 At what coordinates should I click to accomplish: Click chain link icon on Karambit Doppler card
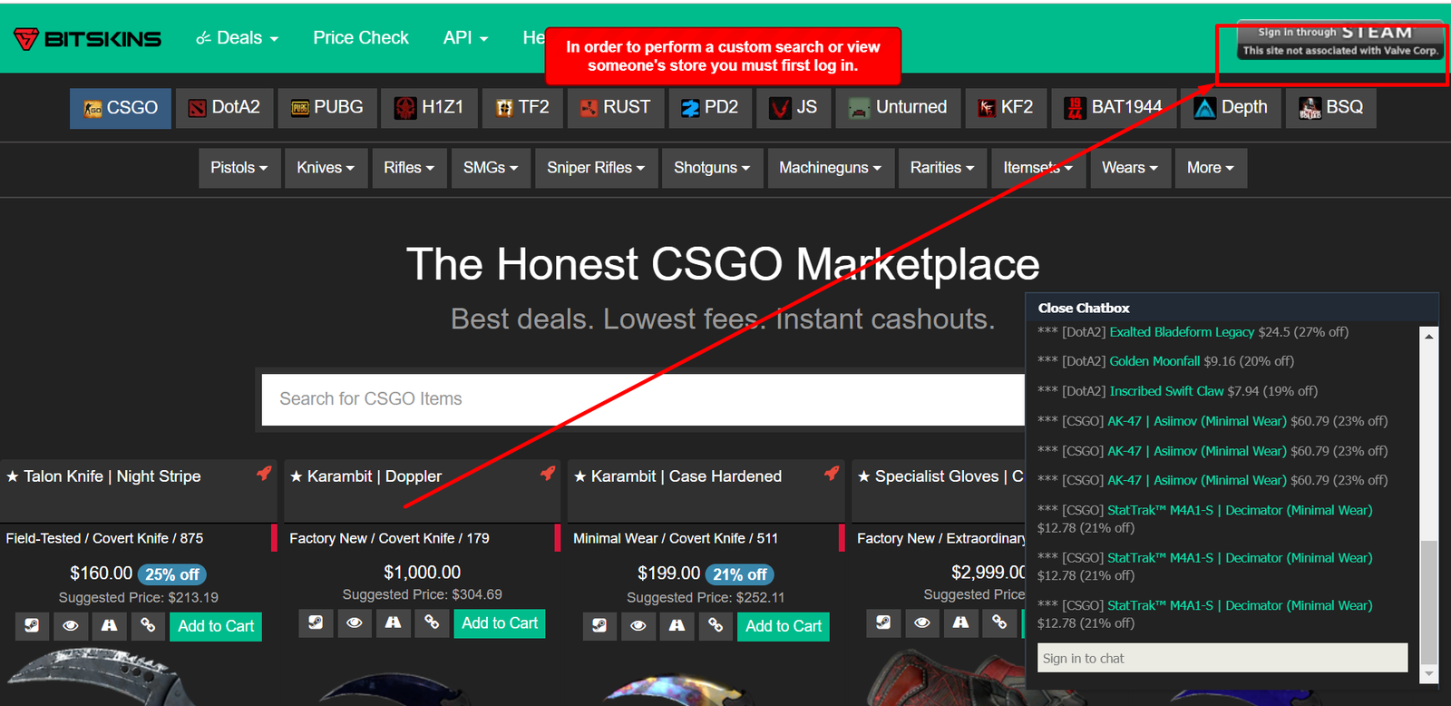click(x=432, y=623)
